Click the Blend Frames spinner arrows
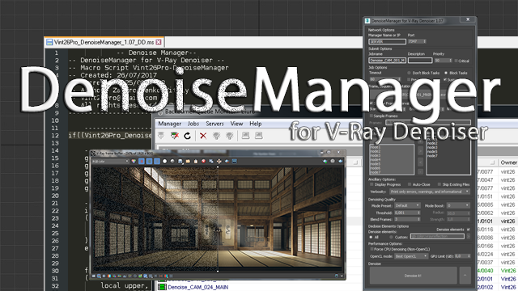Image resolution: width=518 pixels, height=291 pixels. [x=418, y=219]
